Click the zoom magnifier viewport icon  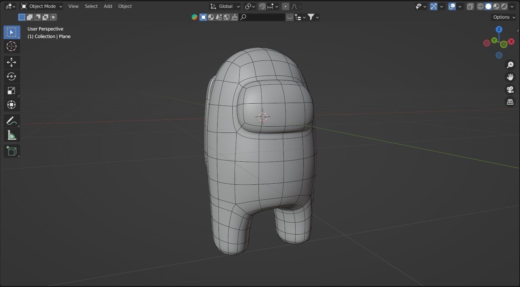click(510, 65)
